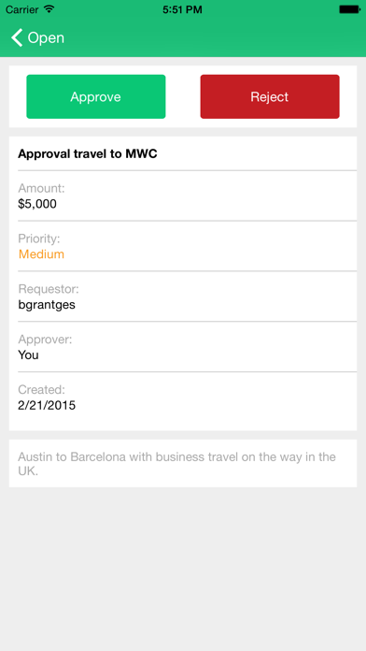Tap the Wi-Fi status icon
Image resolution: width=366 pixels, height=651 pixels.
[x=49, y=9]
